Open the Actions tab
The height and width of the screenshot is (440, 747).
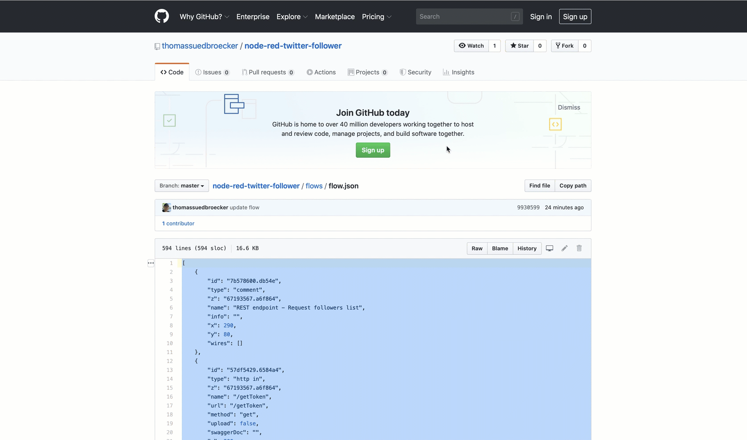click(321, 72)
